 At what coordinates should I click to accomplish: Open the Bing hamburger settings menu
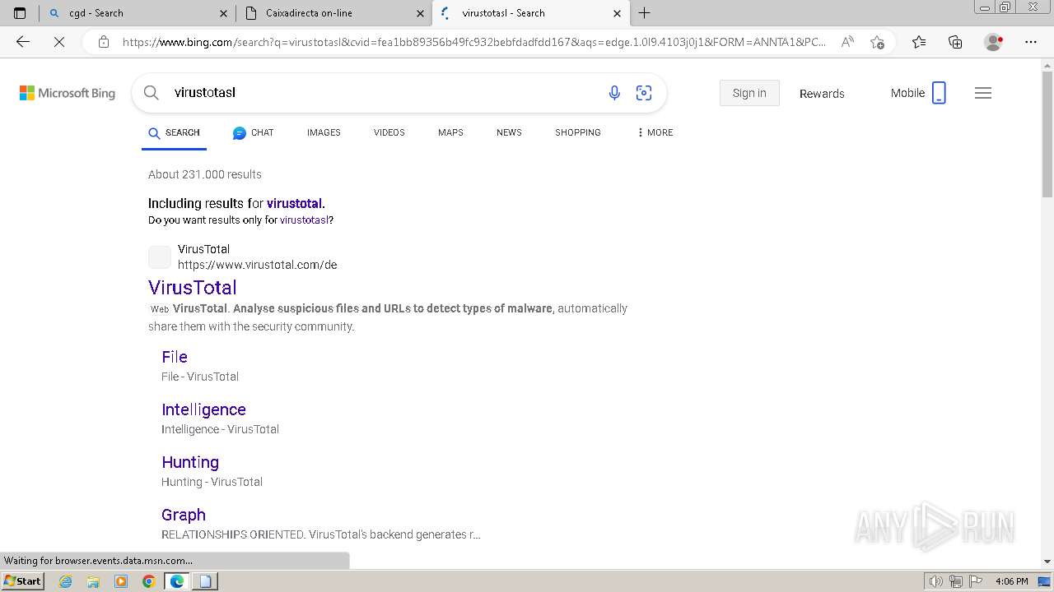[x=983, y=93]
